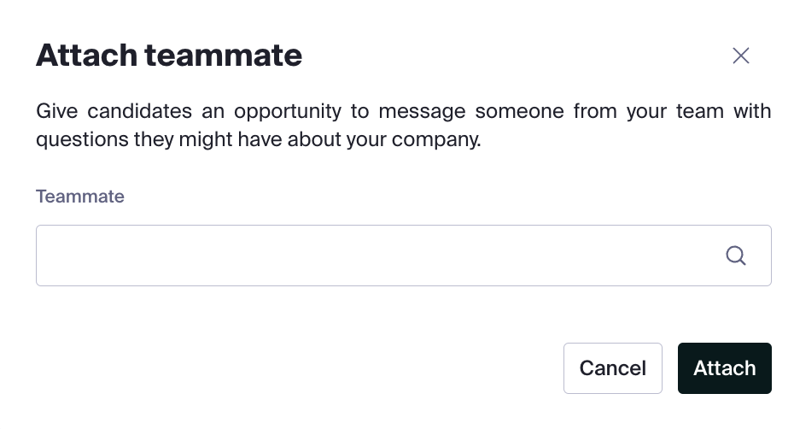Place cursor in the empty Teammate box
This screenshot has width=794, height=429.
tap(404, 256)
